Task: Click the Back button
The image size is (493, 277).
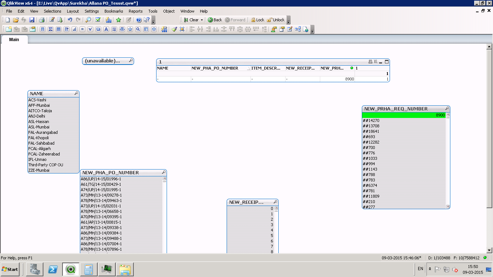Action: click(215, 20)
